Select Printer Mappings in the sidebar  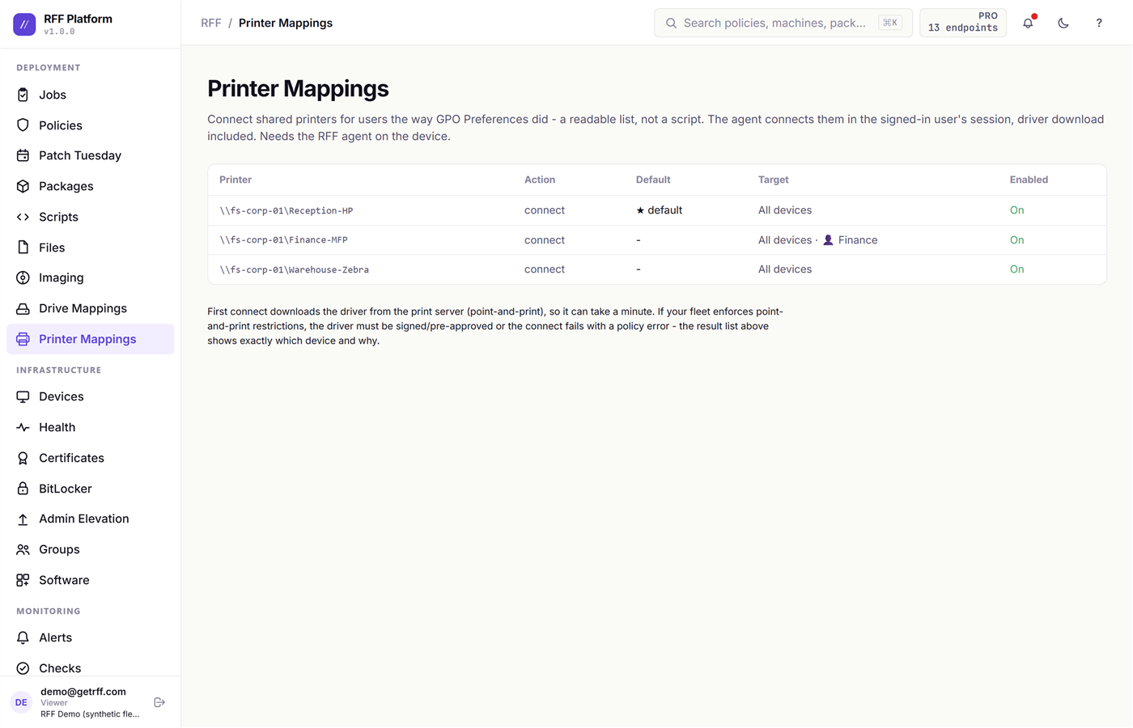tap(90, 339)
